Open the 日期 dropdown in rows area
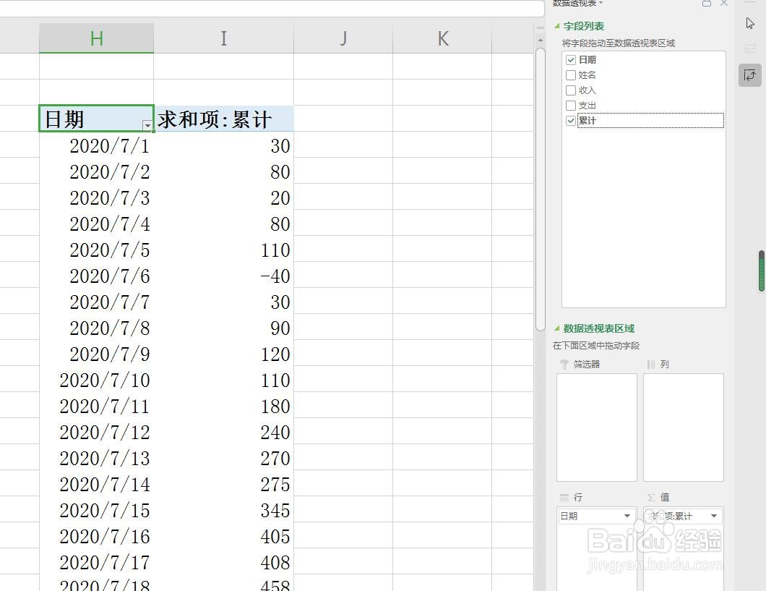Screen dimensions: 766x591 tap(626, 516)
